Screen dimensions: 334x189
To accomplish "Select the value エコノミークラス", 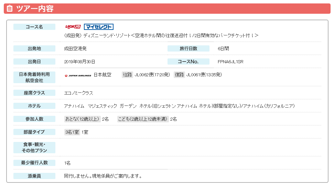I will (x=79, y=93).
